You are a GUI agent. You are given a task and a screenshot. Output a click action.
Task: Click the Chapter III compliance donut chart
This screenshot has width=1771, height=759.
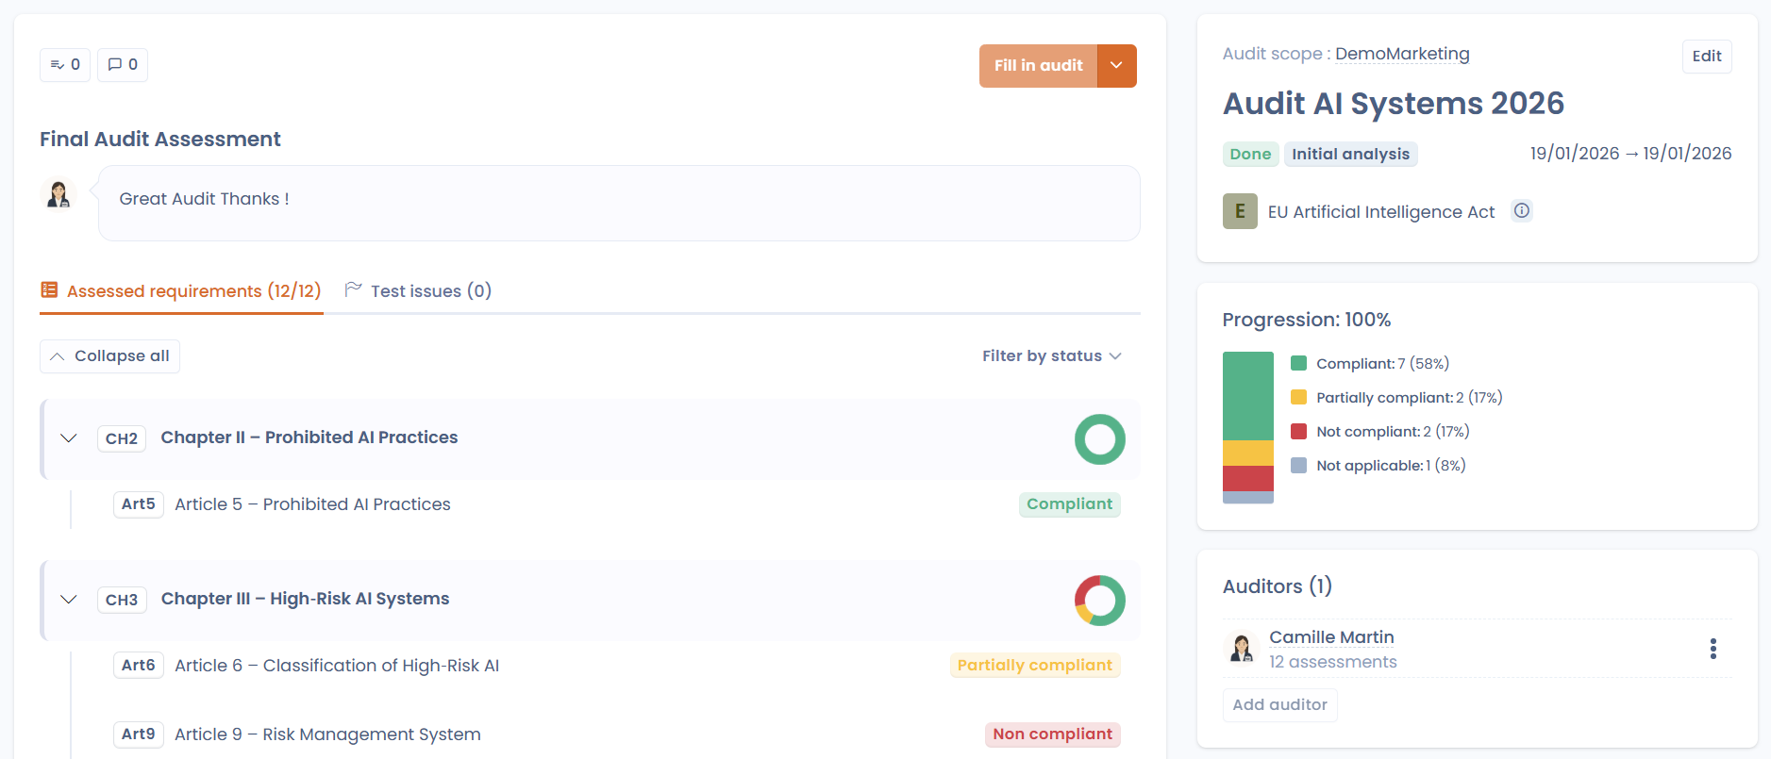(x=1099, y=601)
